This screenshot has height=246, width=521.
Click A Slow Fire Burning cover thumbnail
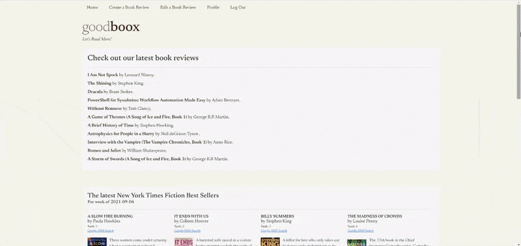(97, 241)
